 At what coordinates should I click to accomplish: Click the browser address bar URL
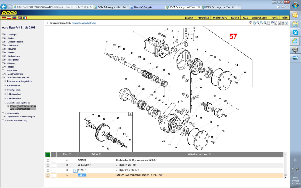(47, 7)
